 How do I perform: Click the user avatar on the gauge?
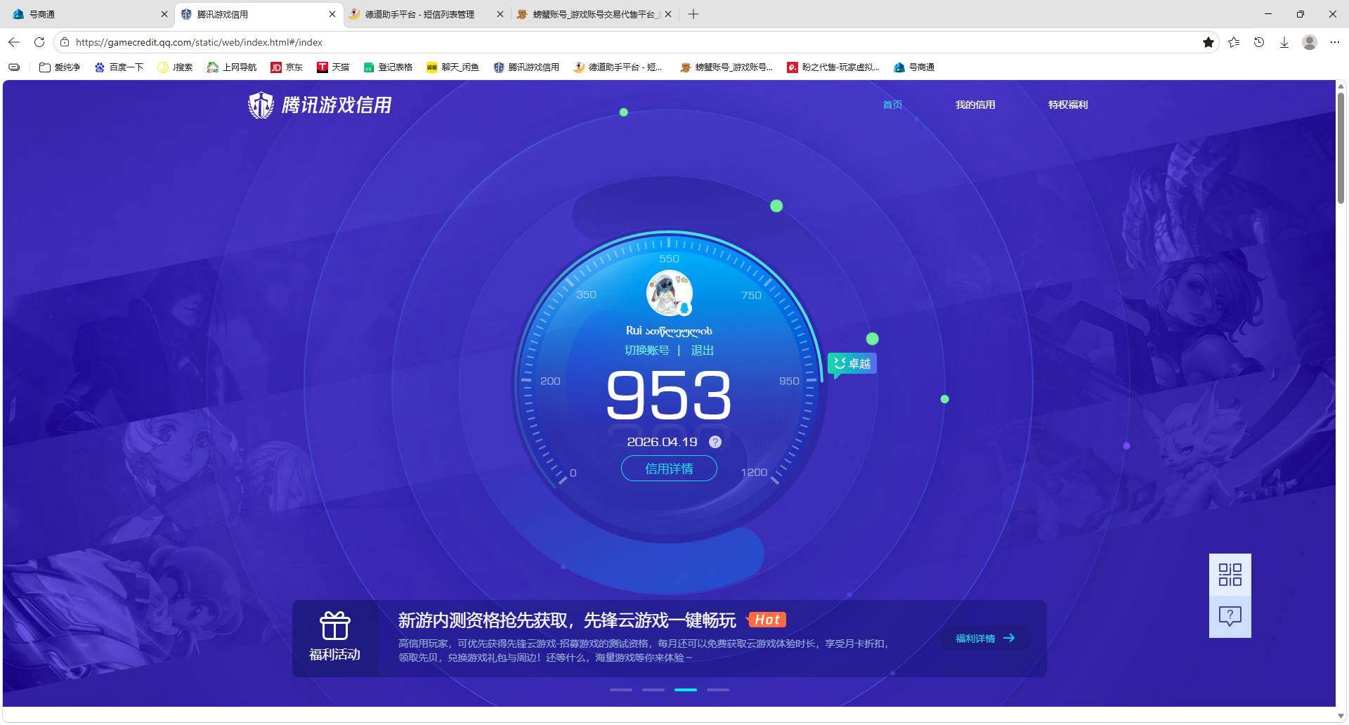pos(669,293)
